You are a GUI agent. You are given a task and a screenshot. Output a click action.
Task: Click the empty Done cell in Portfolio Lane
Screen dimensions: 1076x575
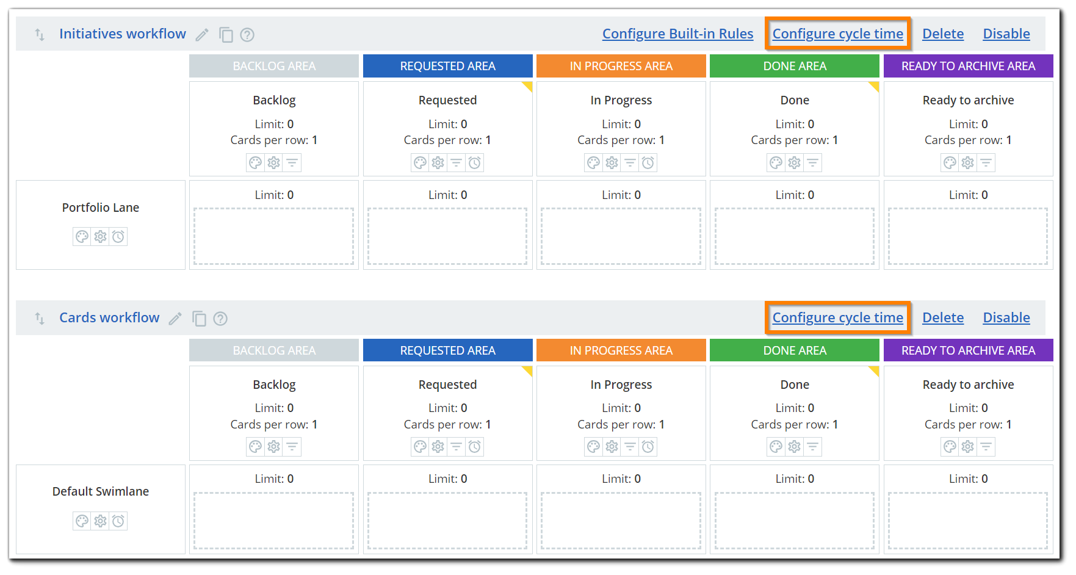(794, 236)
